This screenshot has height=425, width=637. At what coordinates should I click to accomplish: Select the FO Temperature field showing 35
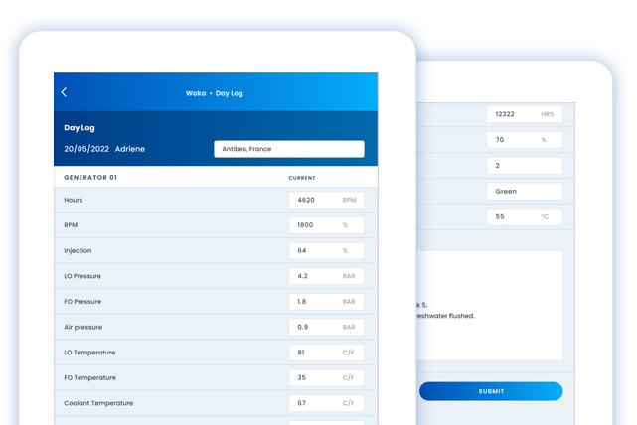(326, 378)
